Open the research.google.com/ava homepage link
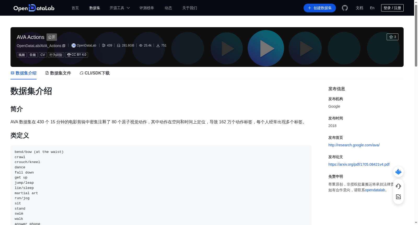 (x=354, y=145)
